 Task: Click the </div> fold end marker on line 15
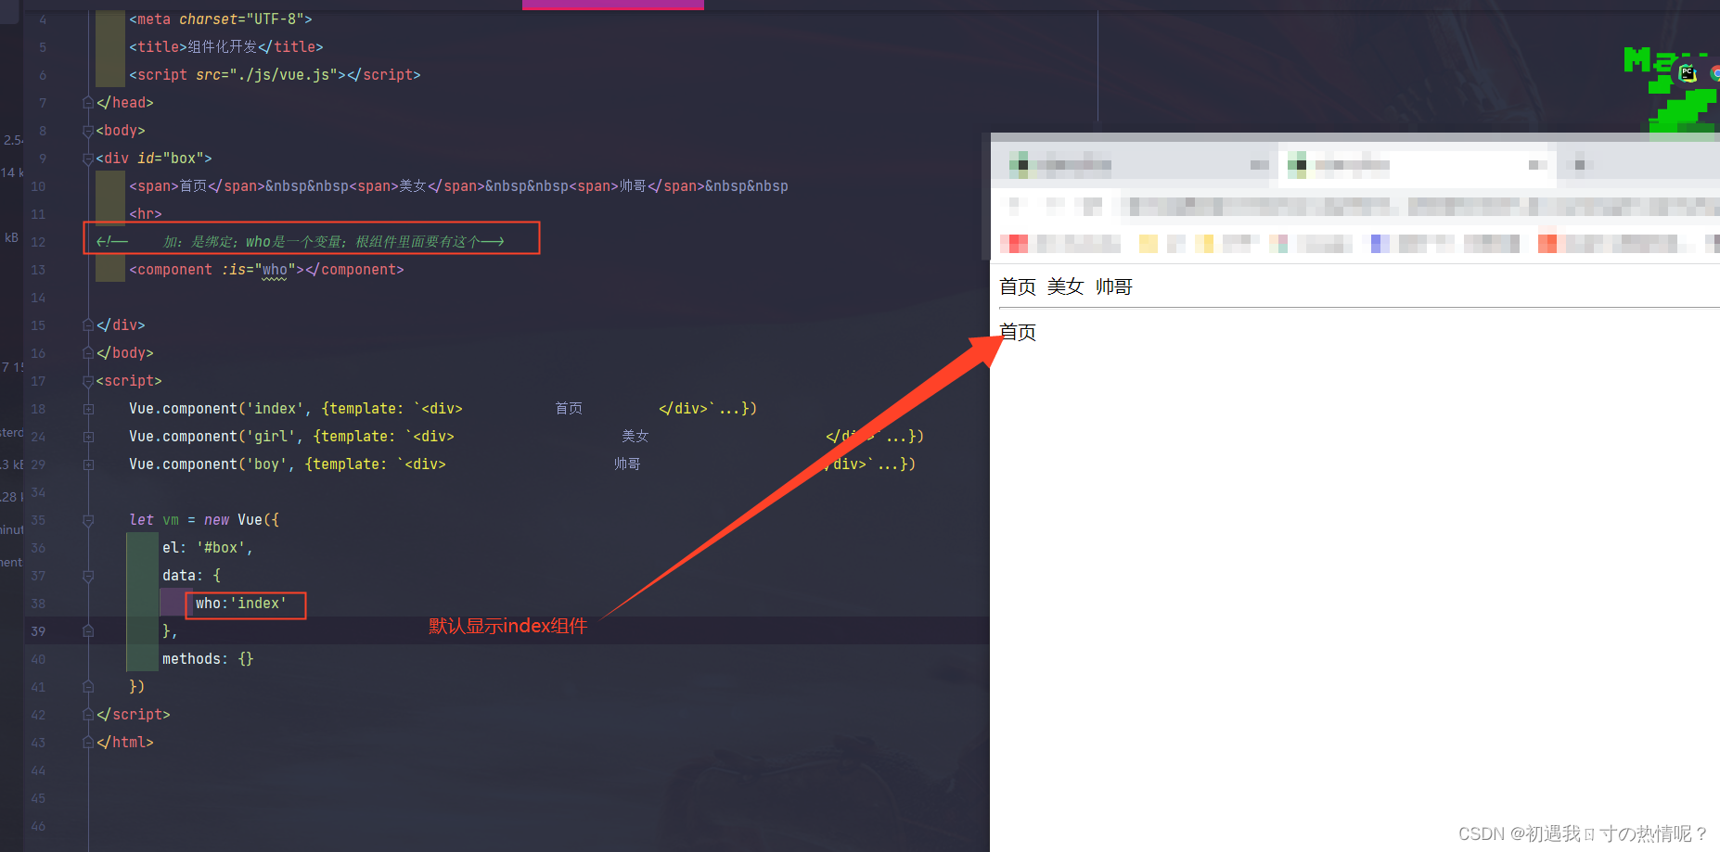[x=88, y=325]
